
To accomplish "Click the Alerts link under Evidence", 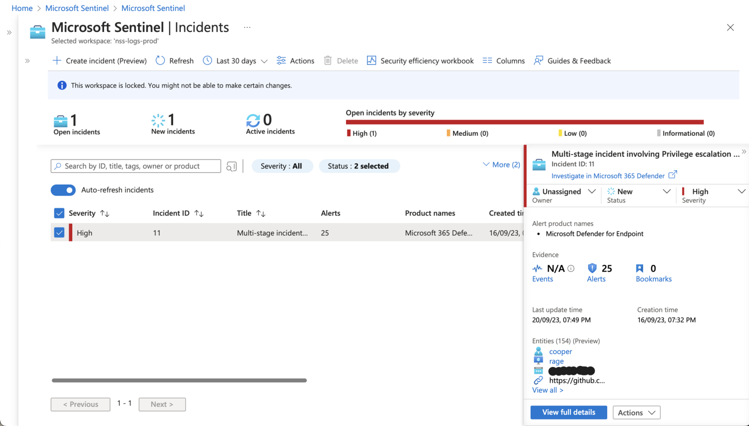I will pyautogui.click(x=596, y=279).
